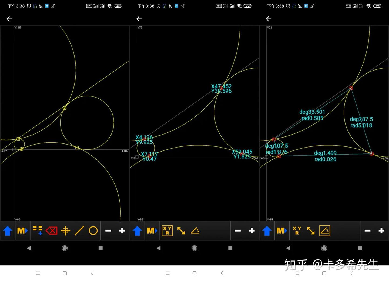Image resolution: width=389 pixels, height=281 pixels.
Task: Tap the left-most square icon in white bottom bar
Action: point(65,273)
